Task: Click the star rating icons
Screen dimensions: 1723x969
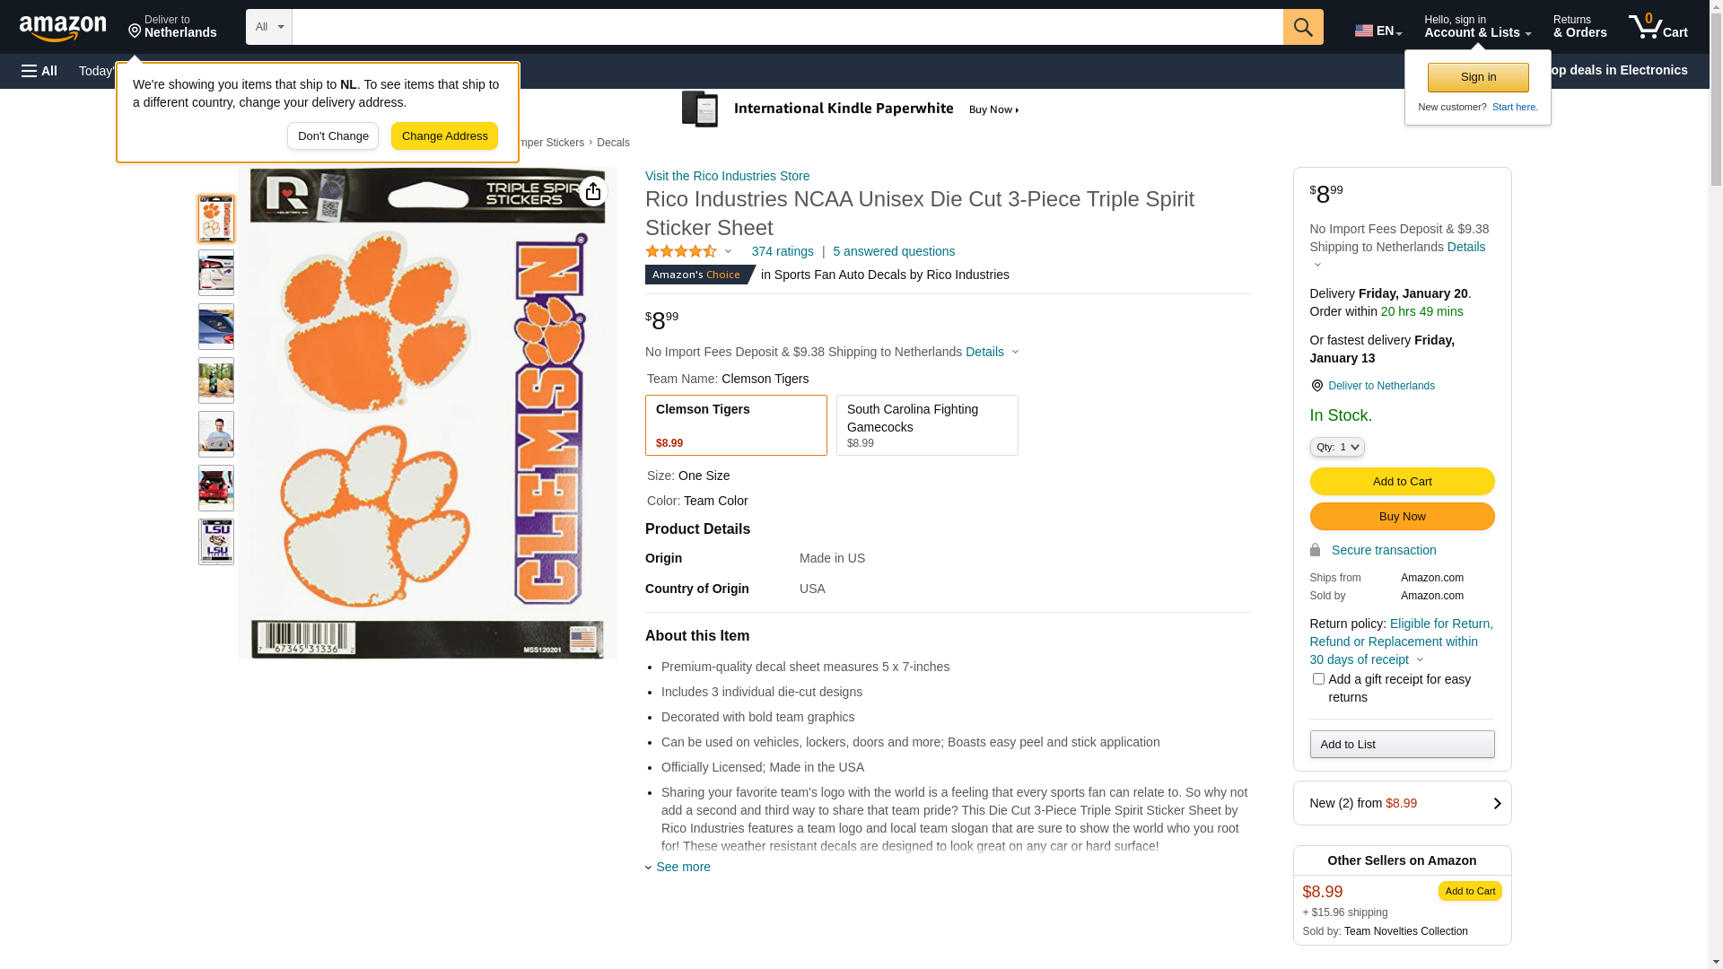Action: pyautogui.click(x=681, y=252)
